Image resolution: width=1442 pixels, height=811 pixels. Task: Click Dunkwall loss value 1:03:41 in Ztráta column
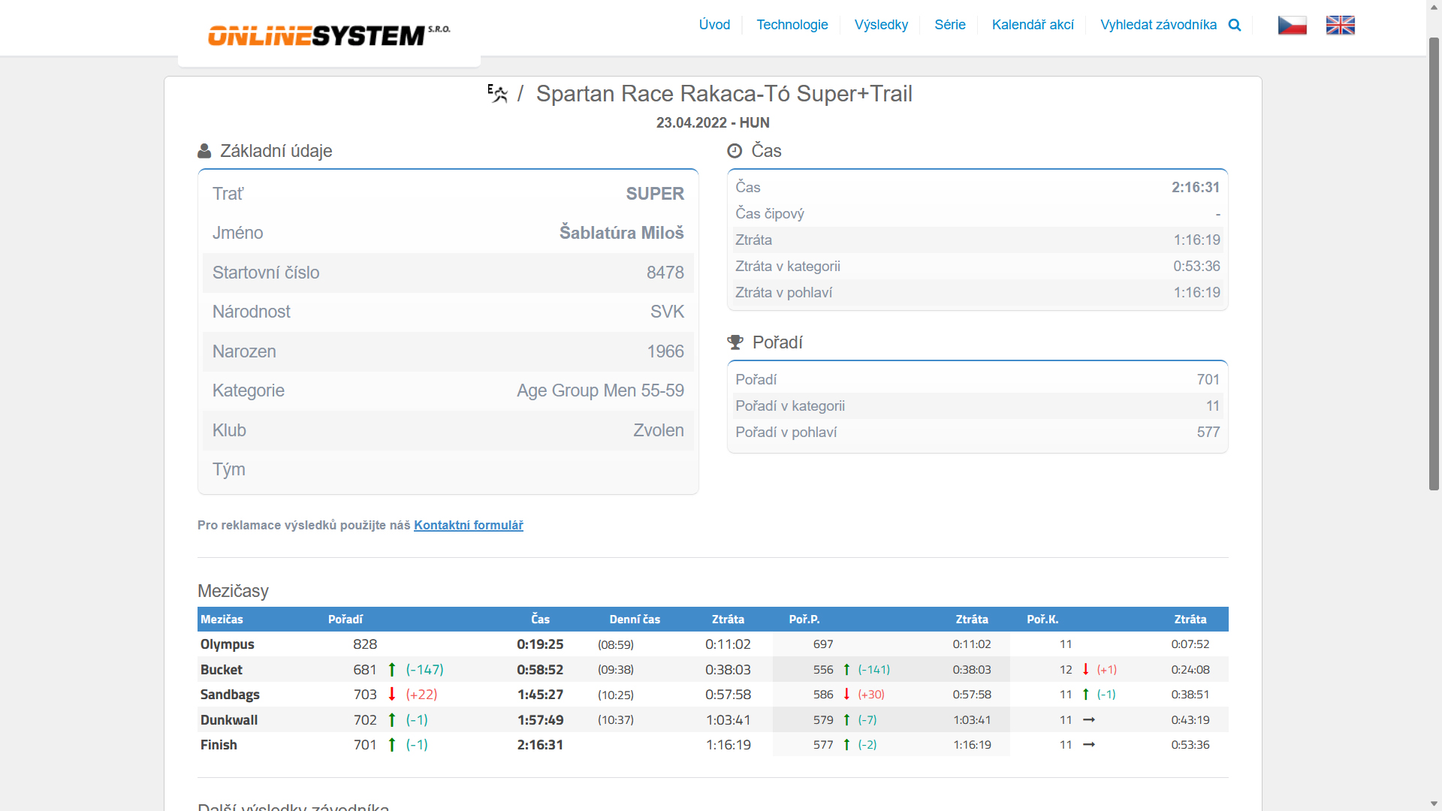[729, 719]
